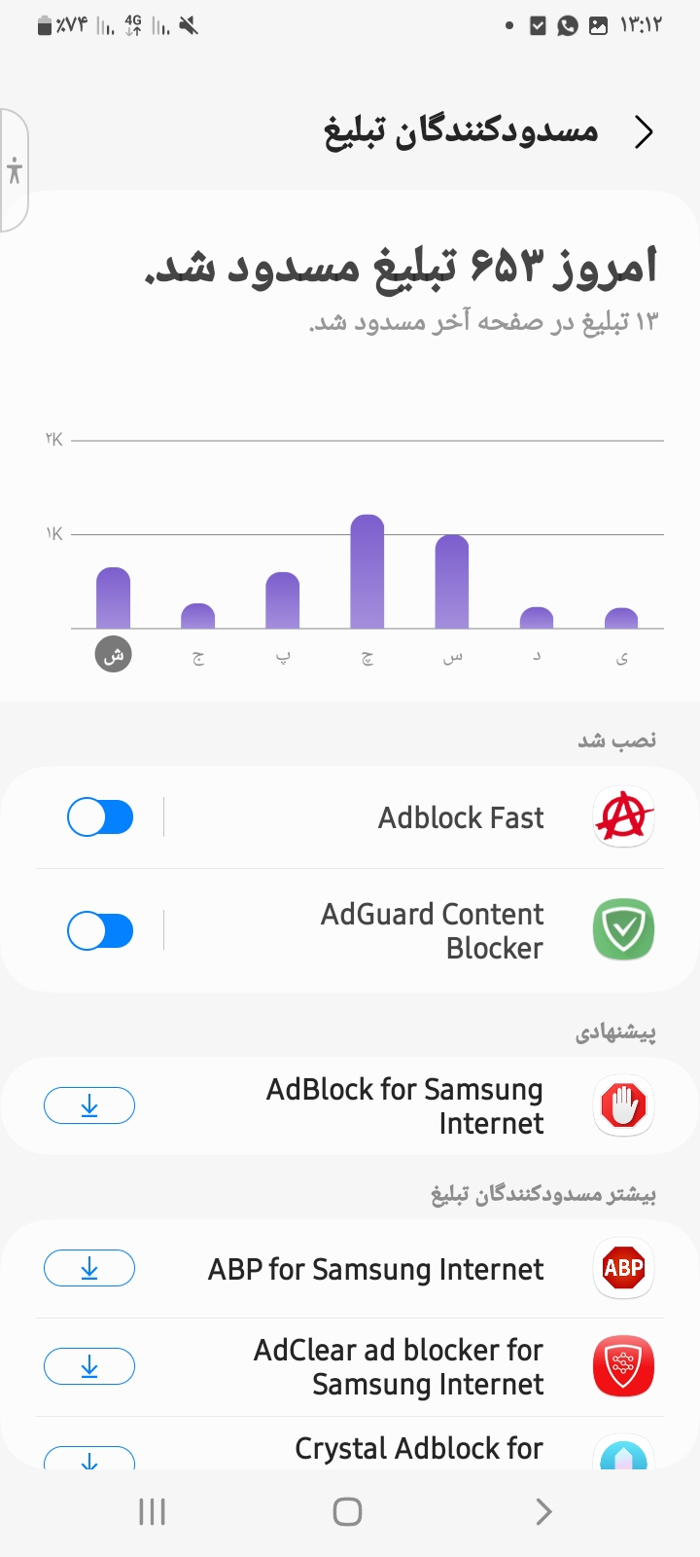Tap the AdClear ad blocker icon
Screen dimensions: 700x1557
pyautogui.click(x=623, y=1366)
